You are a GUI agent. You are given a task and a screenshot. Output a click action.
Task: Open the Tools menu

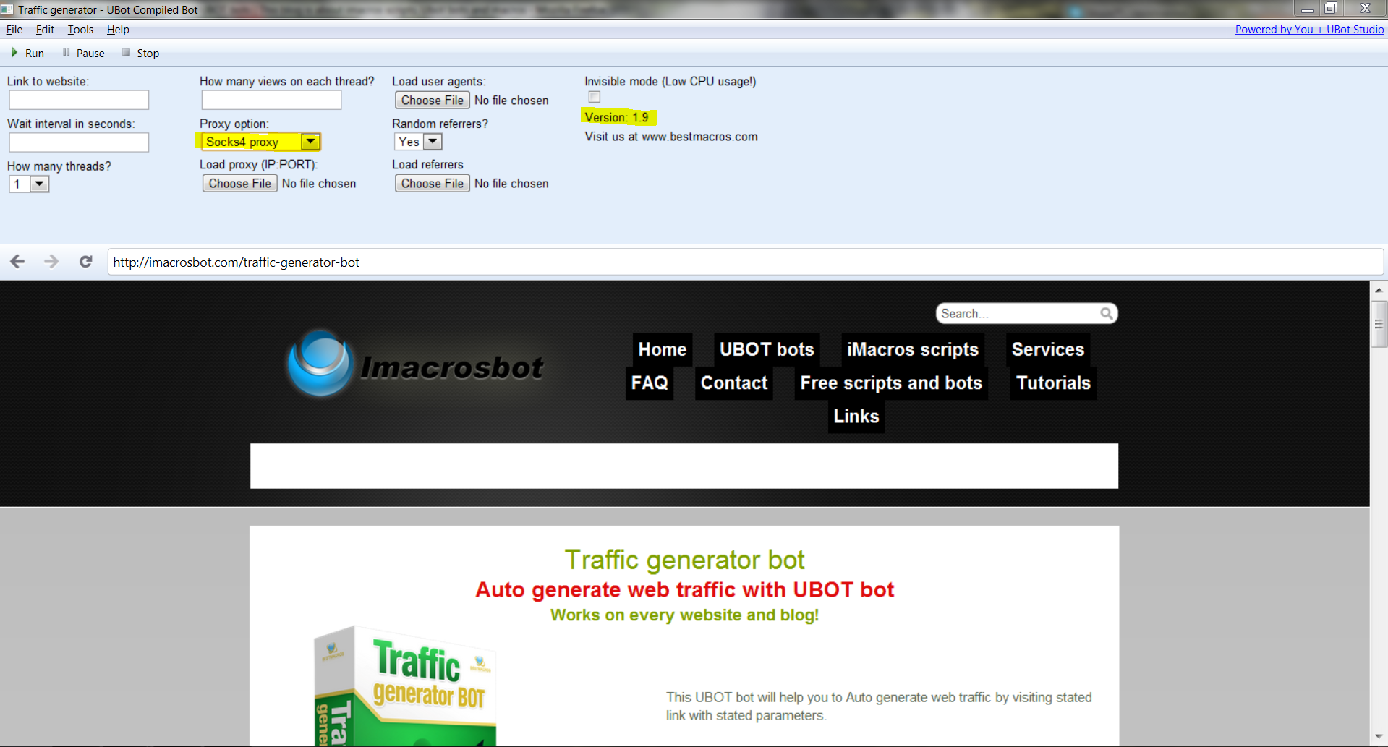click(80, 30)
